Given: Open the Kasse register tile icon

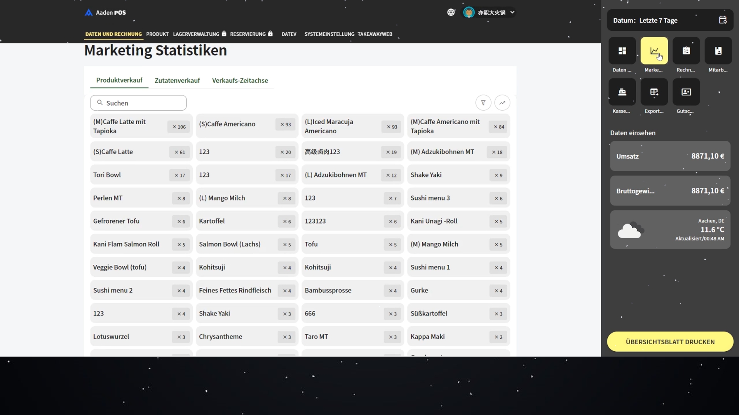Looking at the screenshot, I should tap(622, 92).
